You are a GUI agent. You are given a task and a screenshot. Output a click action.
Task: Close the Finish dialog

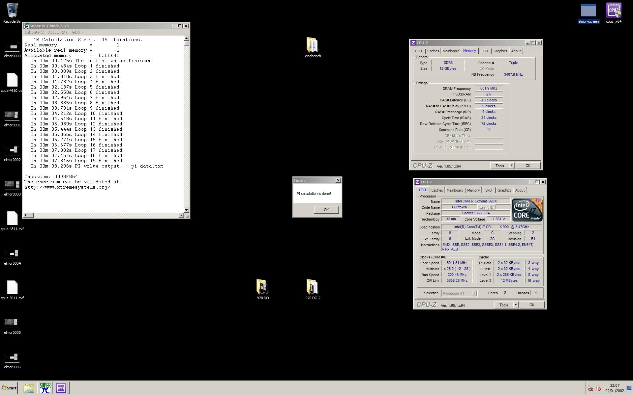(338, 180)
